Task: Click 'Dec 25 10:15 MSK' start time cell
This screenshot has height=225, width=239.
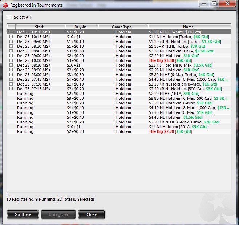Action: [34, 37]
